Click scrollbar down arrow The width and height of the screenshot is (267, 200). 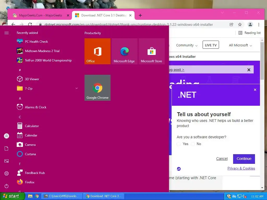click(x=262, y=188)
